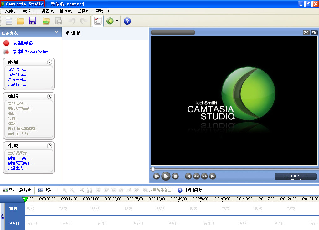
Task: Click the fast forward button
Action: click(x=204, y=176)
